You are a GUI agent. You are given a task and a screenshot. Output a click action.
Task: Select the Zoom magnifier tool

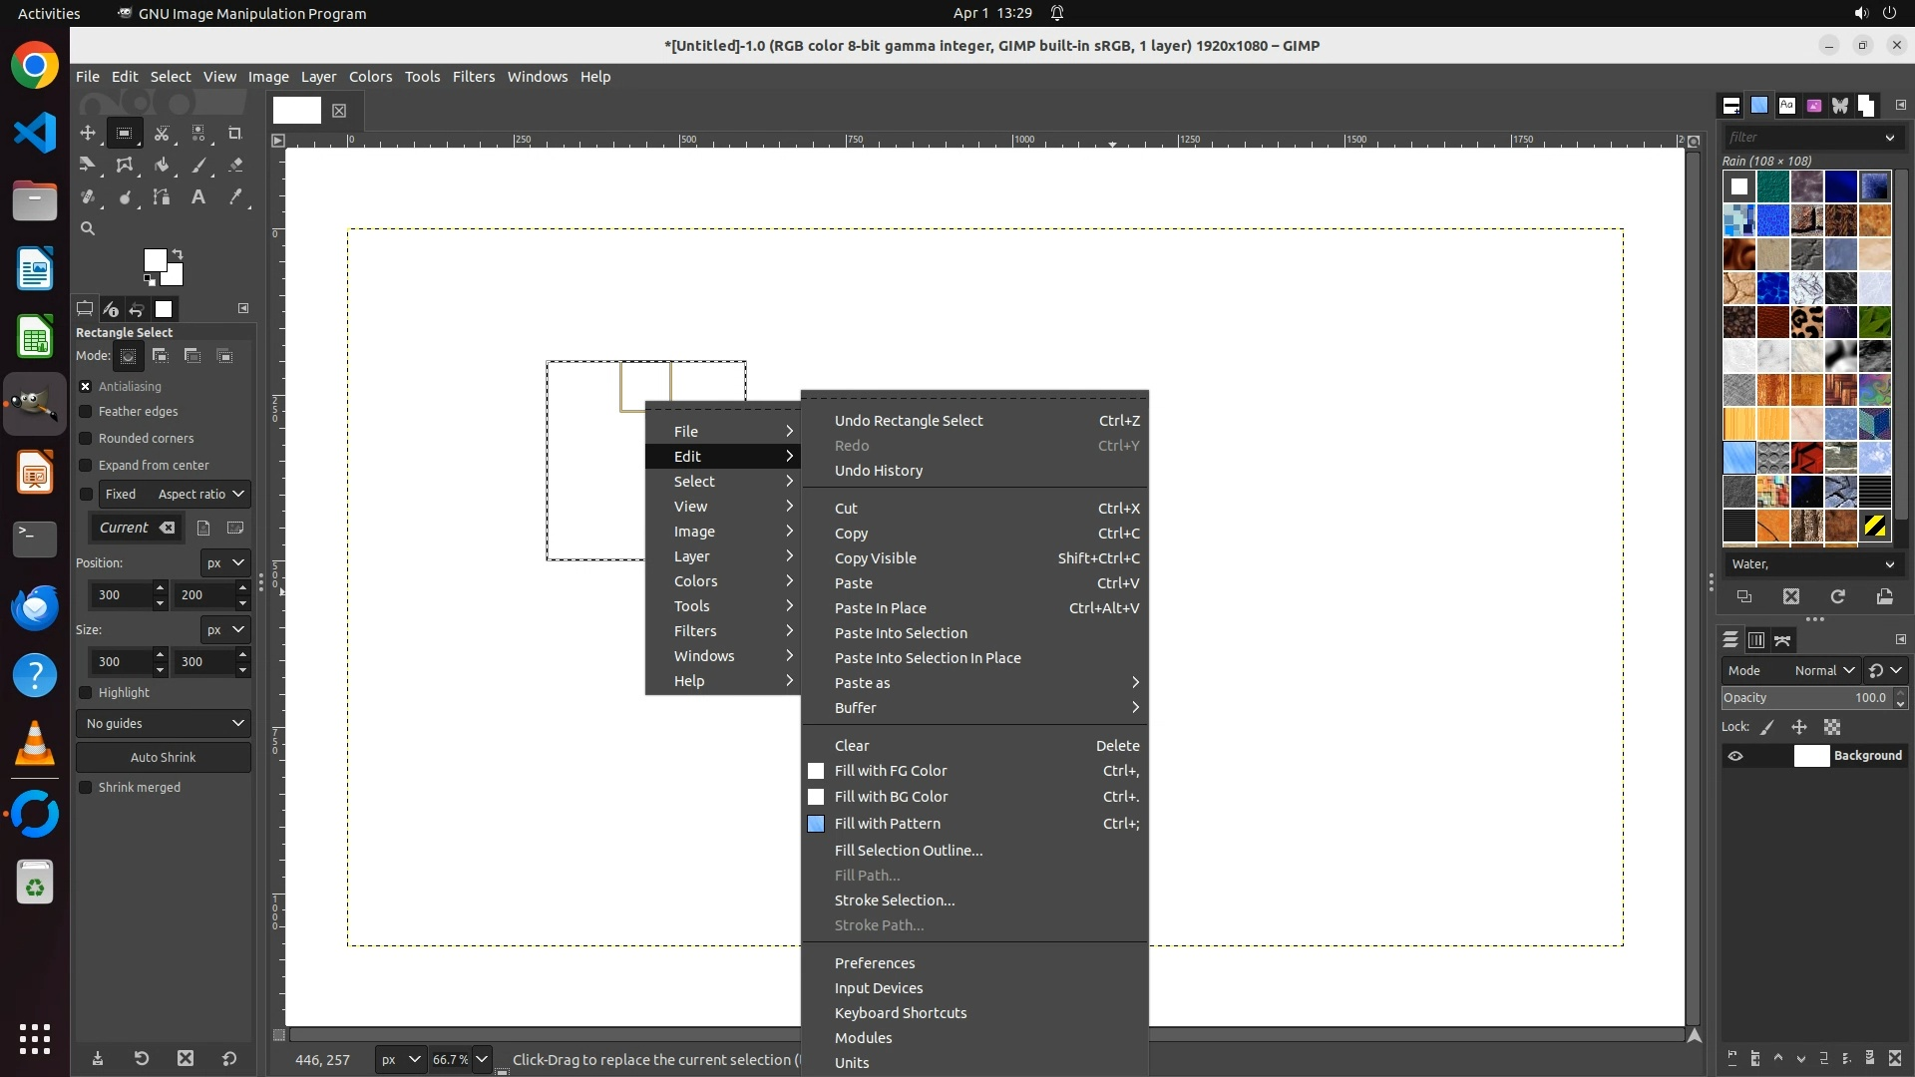[88, 229]
